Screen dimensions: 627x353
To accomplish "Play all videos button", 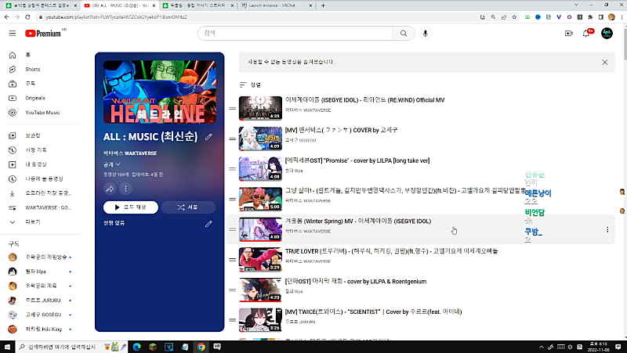I will tap(131, 207).
